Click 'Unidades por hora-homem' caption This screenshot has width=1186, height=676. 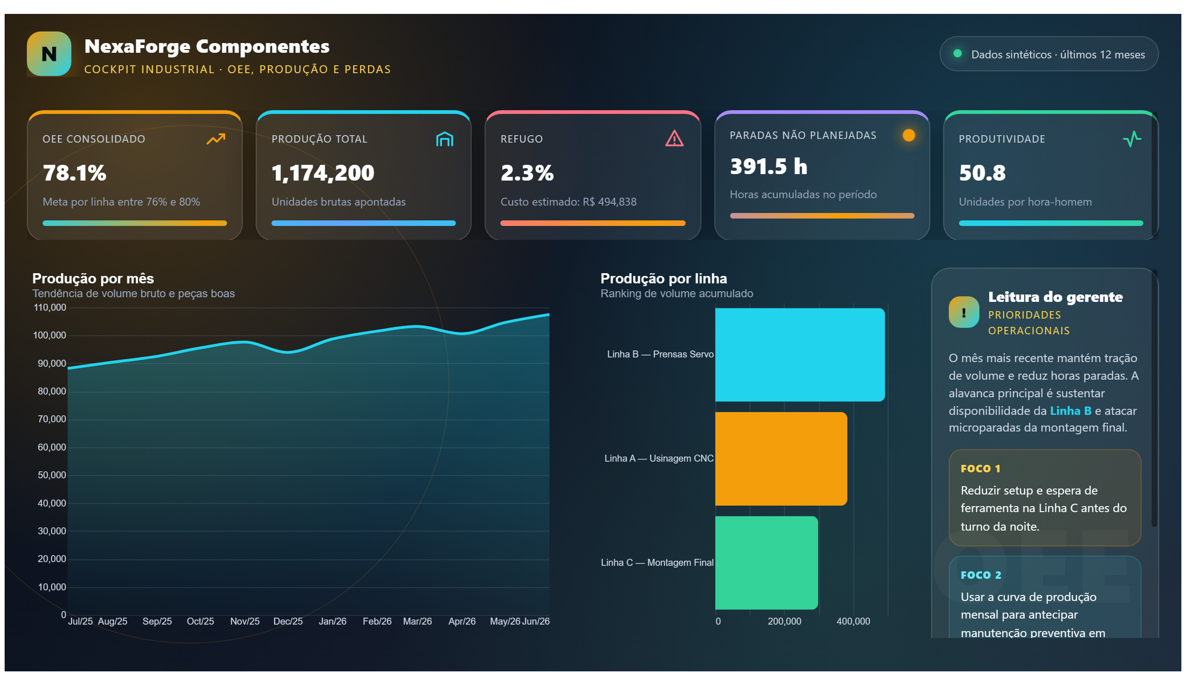tap(1025, 201)
